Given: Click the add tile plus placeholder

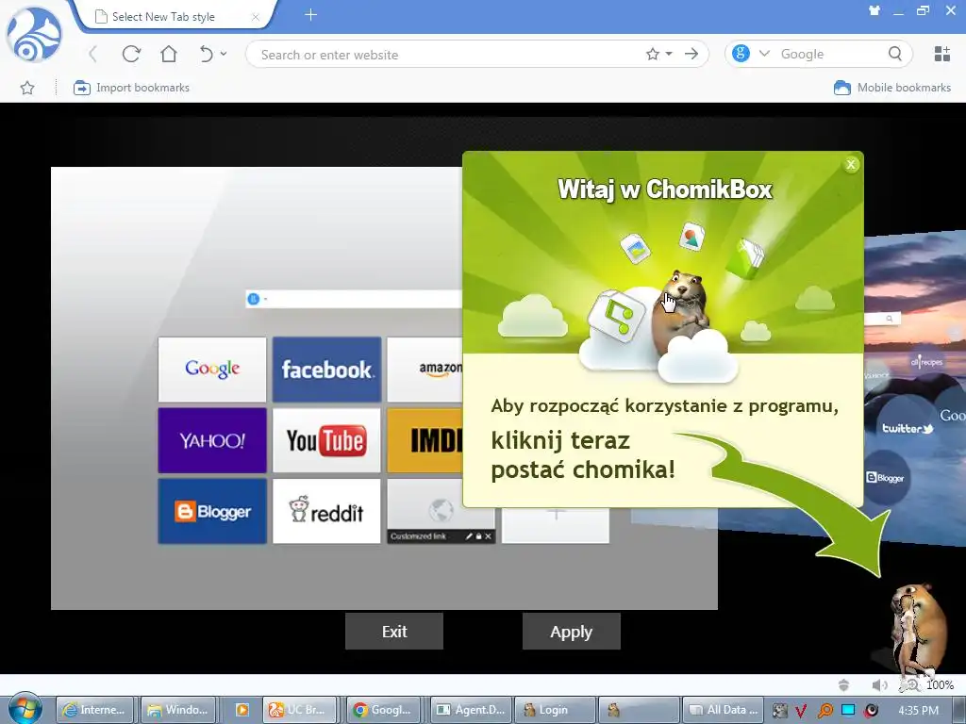Looking at the screenshot, I should [556, 524].
